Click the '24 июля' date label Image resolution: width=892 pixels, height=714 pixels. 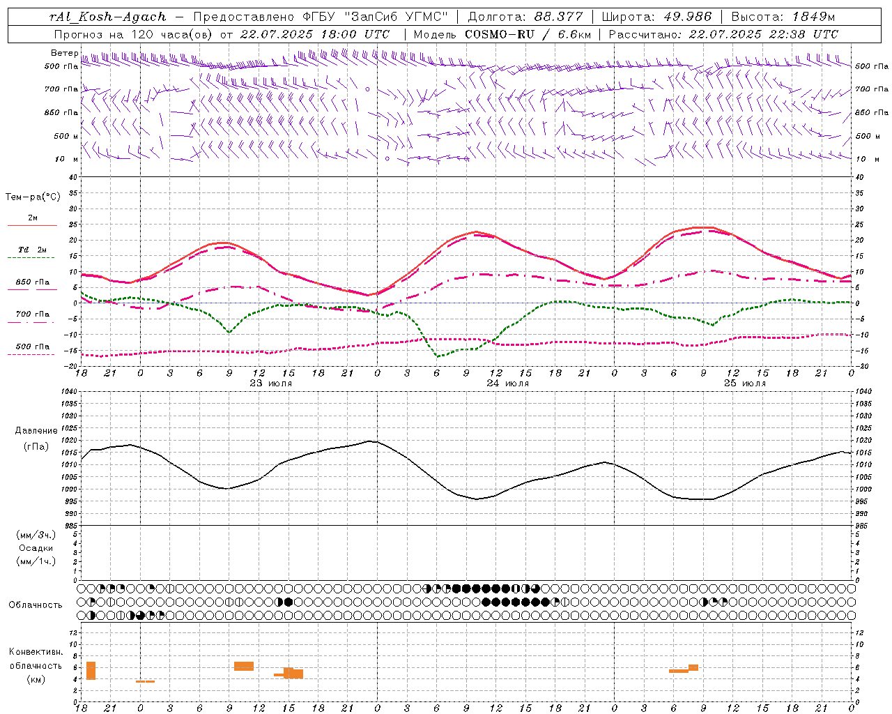click(507, 383)
